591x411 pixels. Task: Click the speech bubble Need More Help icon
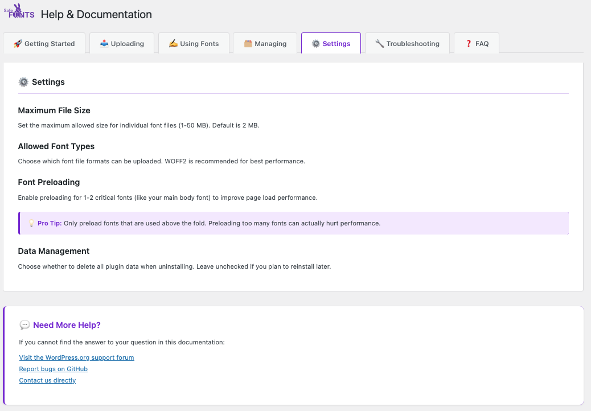coord(24,325)
